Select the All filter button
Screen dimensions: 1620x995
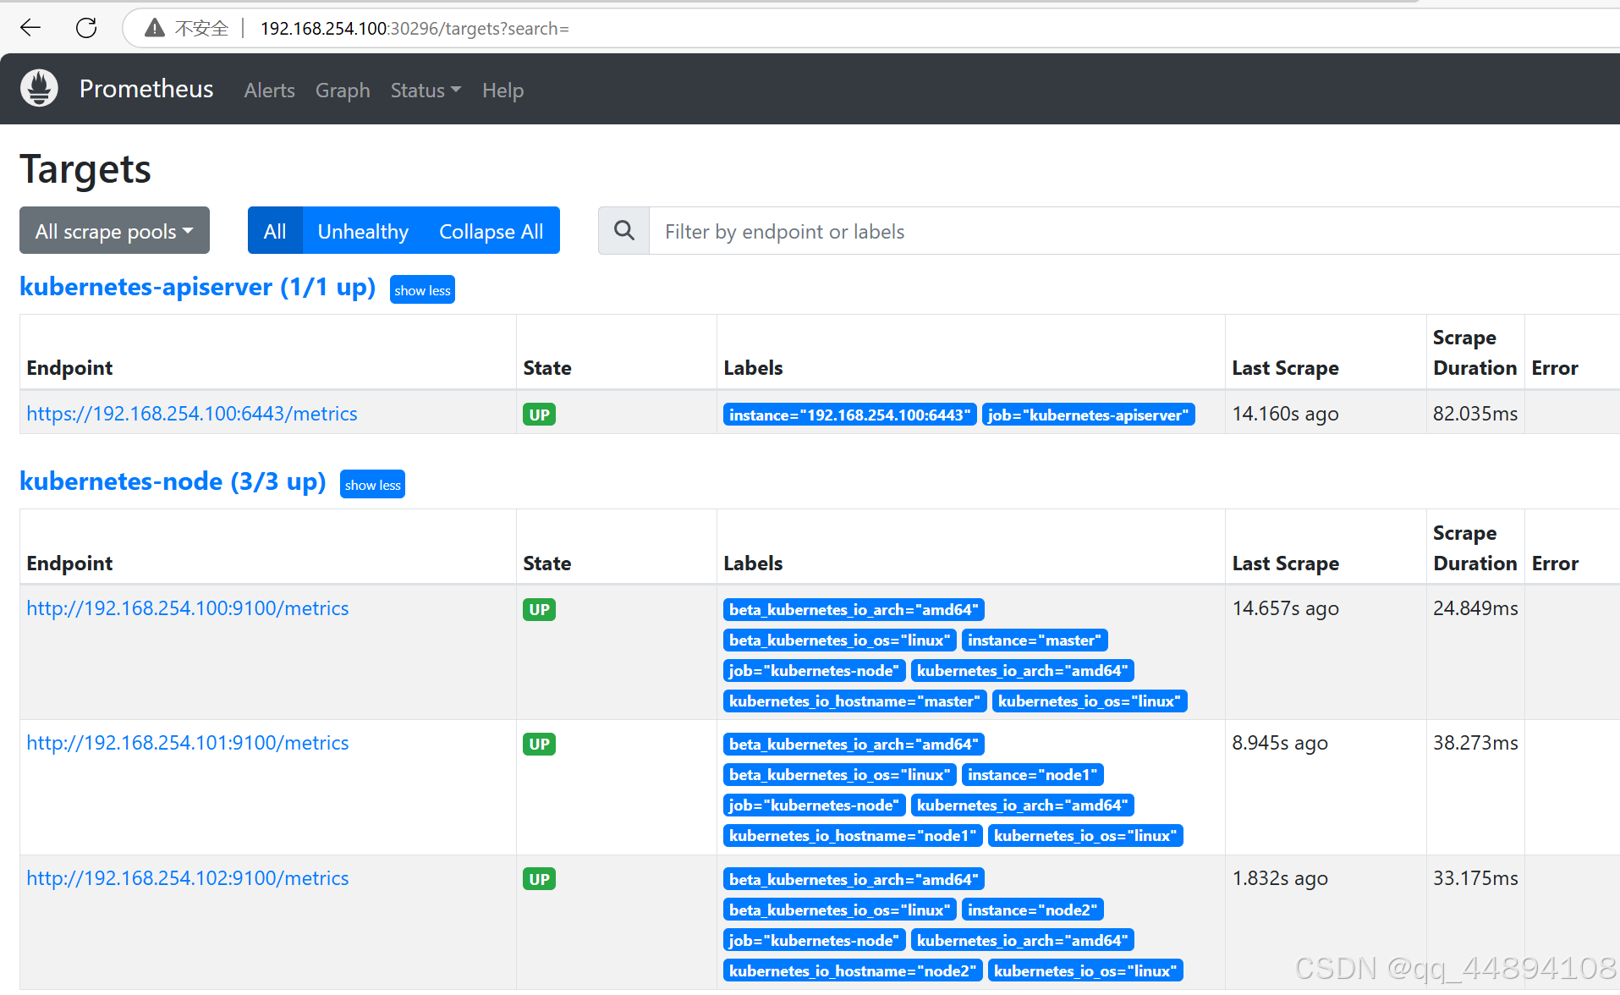pyautogui.click(x=275, y=230)
